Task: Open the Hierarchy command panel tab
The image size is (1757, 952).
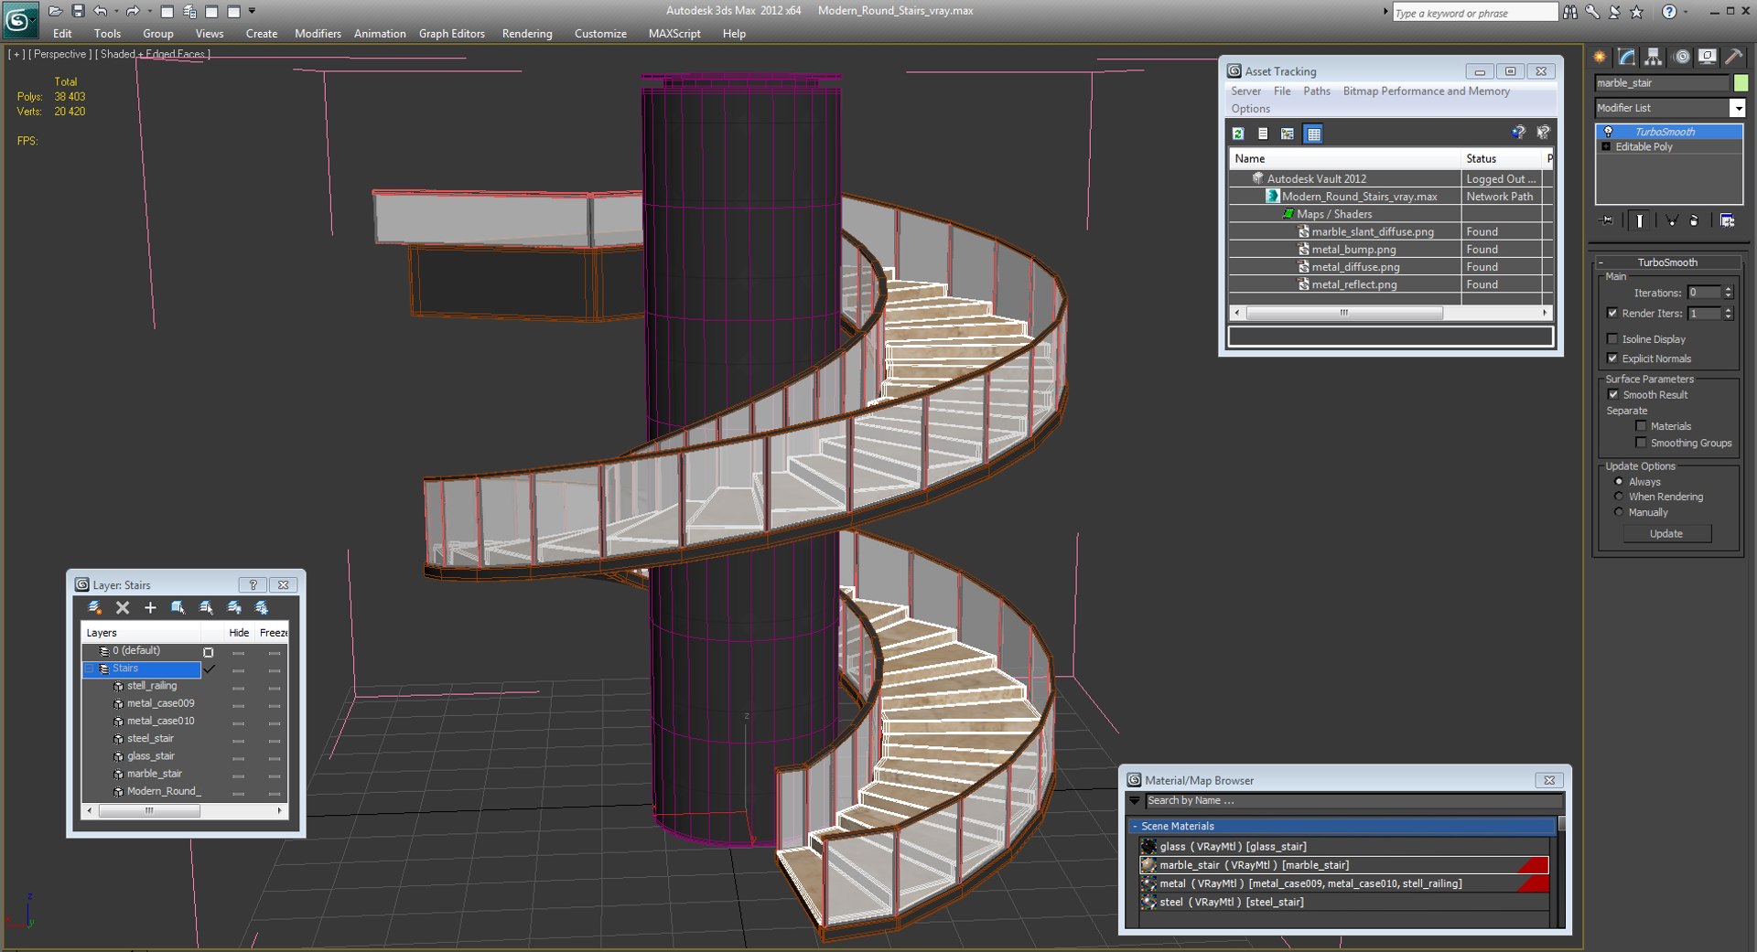Action: tap(1653, 57)
